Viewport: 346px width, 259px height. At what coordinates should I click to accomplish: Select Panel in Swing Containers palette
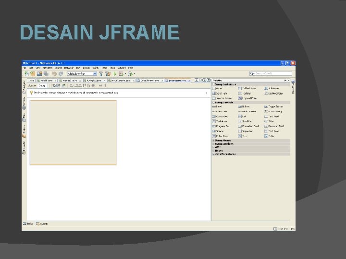pyautogui.click(x=217, y=89)
